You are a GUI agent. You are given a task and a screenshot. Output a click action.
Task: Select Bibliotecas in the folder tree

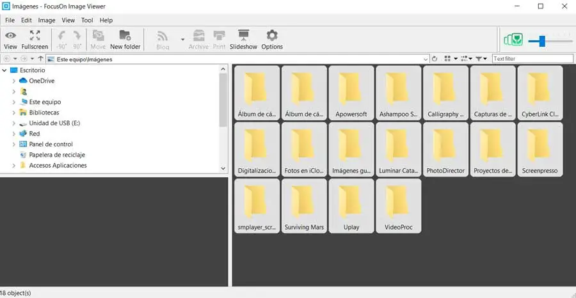[x=44, y=113]
